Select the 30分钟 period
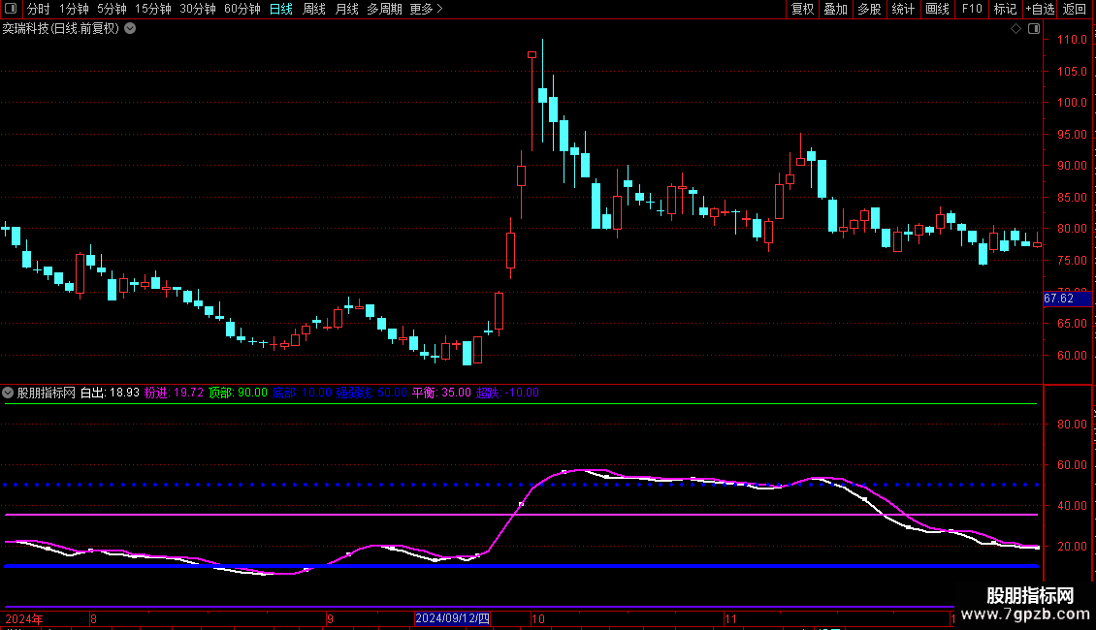 [198, 9]
